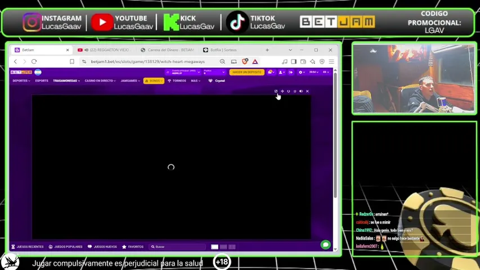
Task: Open the Brave Shields lion icon
Action: 245,61
